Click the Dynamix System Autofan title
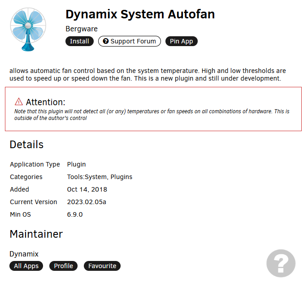308x282 pixels. click(140, 14)
